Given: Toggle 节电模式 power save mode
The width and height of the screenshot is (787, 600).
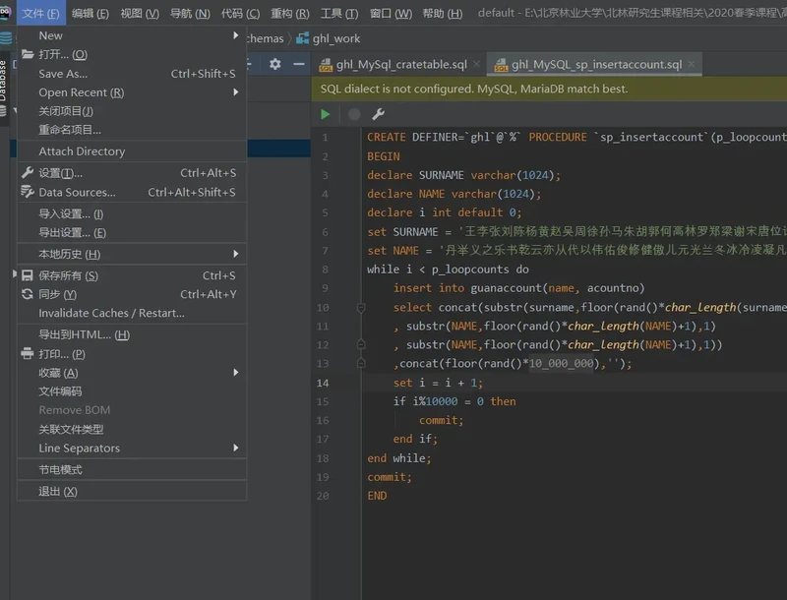Looking at the screenshot, I should click(60, 469).
